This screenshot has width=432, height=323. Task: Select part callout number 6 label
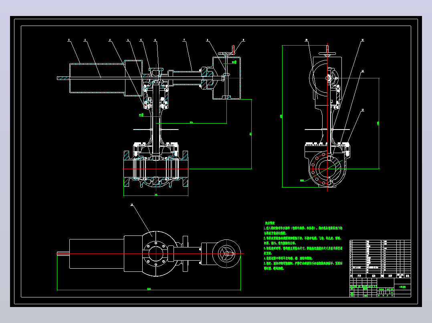click(x=155, y=40)
